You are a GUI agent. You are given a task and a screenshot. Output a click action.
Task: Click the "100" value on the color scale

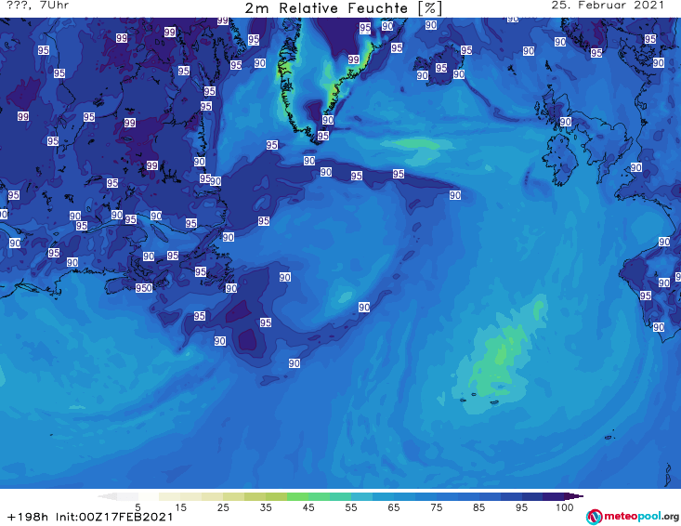564,507
